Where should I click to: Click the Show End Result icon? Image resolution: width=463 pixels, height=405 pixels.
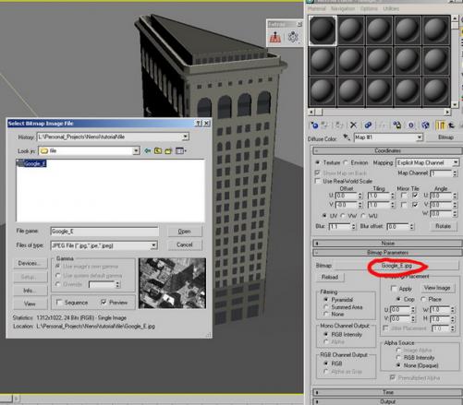coord(441,125)
